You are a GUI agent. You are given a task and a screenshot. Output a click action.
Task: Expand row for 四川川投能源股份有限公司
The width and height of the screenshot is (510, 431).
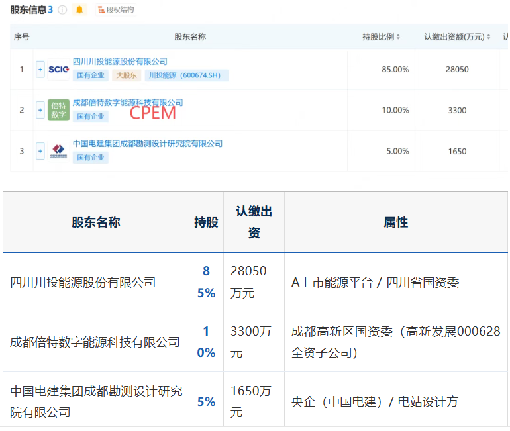40,70
